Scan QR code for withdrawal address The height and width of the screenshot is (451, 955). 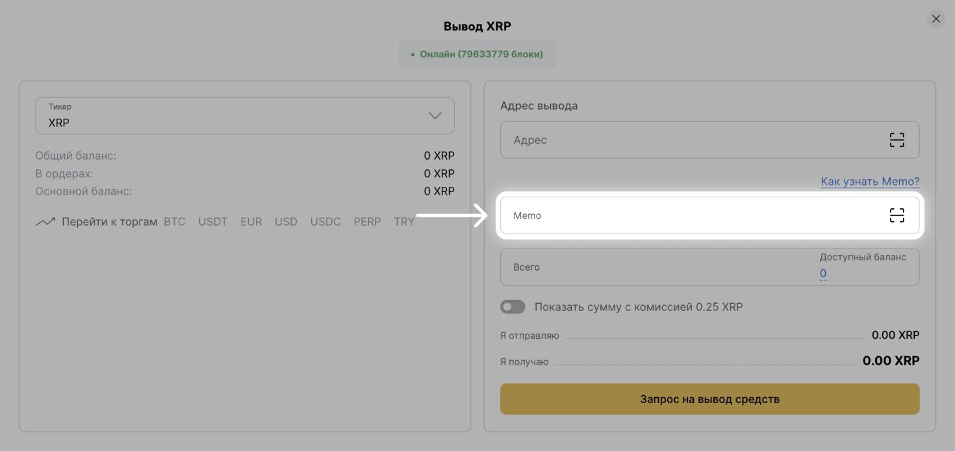[897, 140]
